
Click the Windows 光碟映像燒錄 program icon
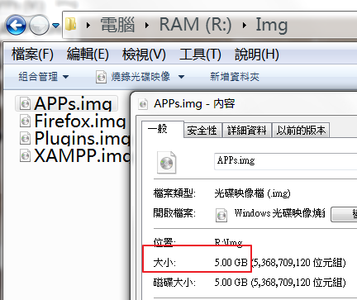(221, 215)
